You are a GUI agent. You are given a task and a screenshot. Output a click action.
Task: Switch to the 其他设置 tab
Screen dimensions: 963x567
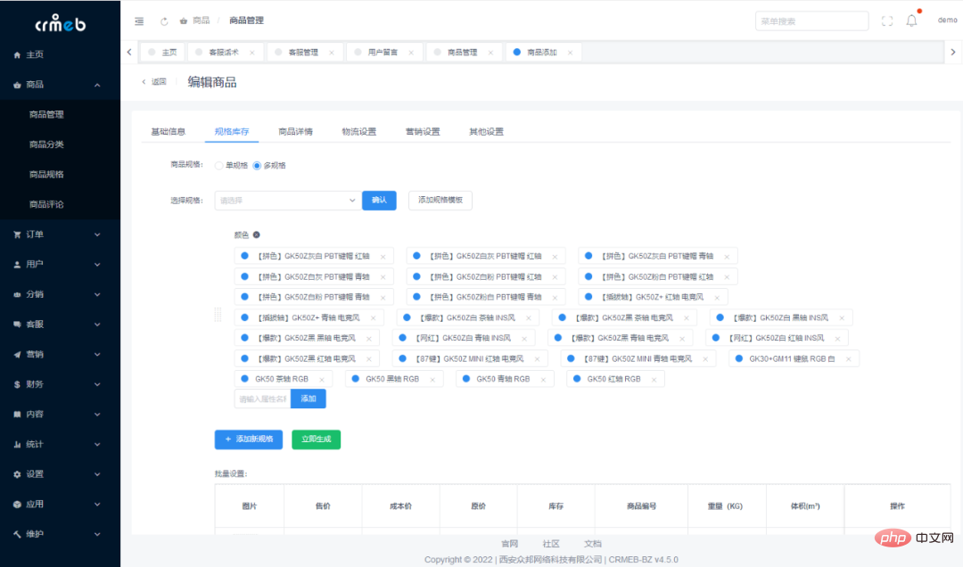click(x=487, y=131)
